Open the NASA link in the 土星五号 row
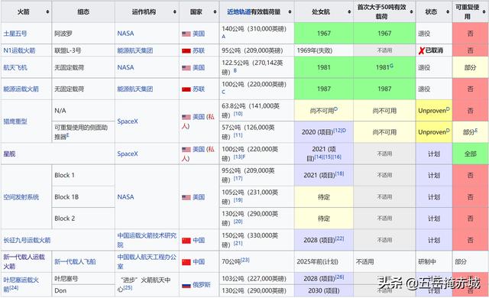The height and width of the screenshot is (298, 489). coord(125,34)
